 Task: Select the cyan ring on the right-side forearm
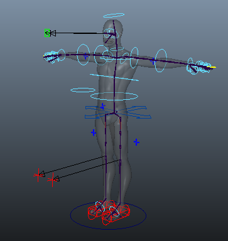(x=161, y=61)
